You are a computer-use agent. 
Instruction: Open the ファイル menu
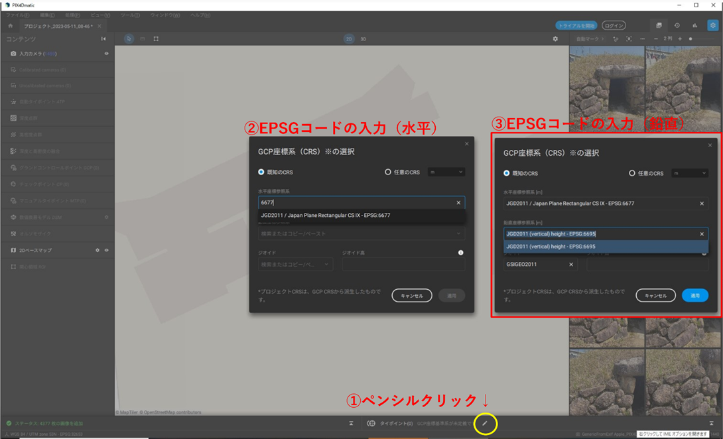[x=17, y=15]
